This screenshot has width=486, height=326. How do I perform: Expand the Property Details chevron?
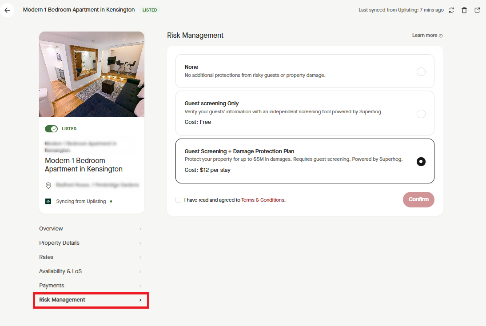pos(140,243)
